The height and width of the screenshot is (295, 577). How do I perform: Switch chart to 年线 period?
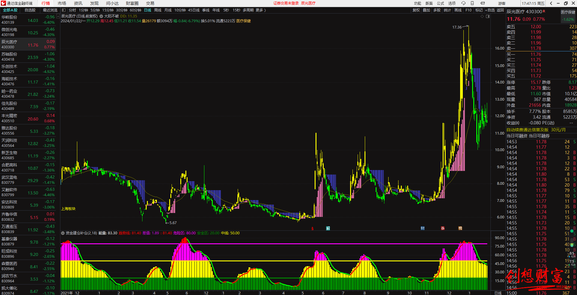pyautogui.click(x=216, y=10)
